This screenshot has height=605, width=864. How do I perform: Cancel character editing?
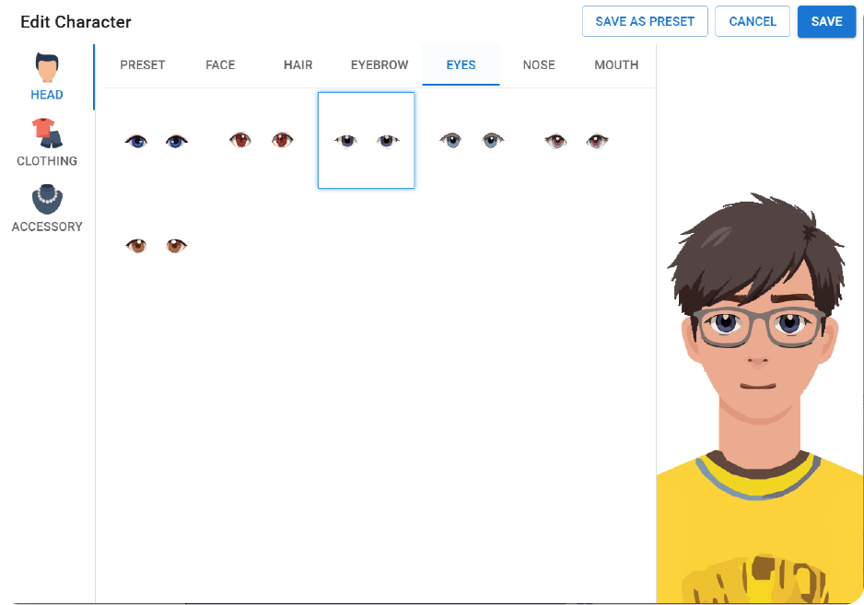coord(753,21)
